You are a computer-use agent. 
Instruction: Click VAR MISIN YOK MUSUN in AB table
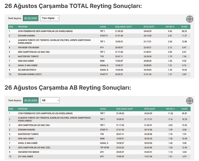pyautogui.click(x=28, y=152)
